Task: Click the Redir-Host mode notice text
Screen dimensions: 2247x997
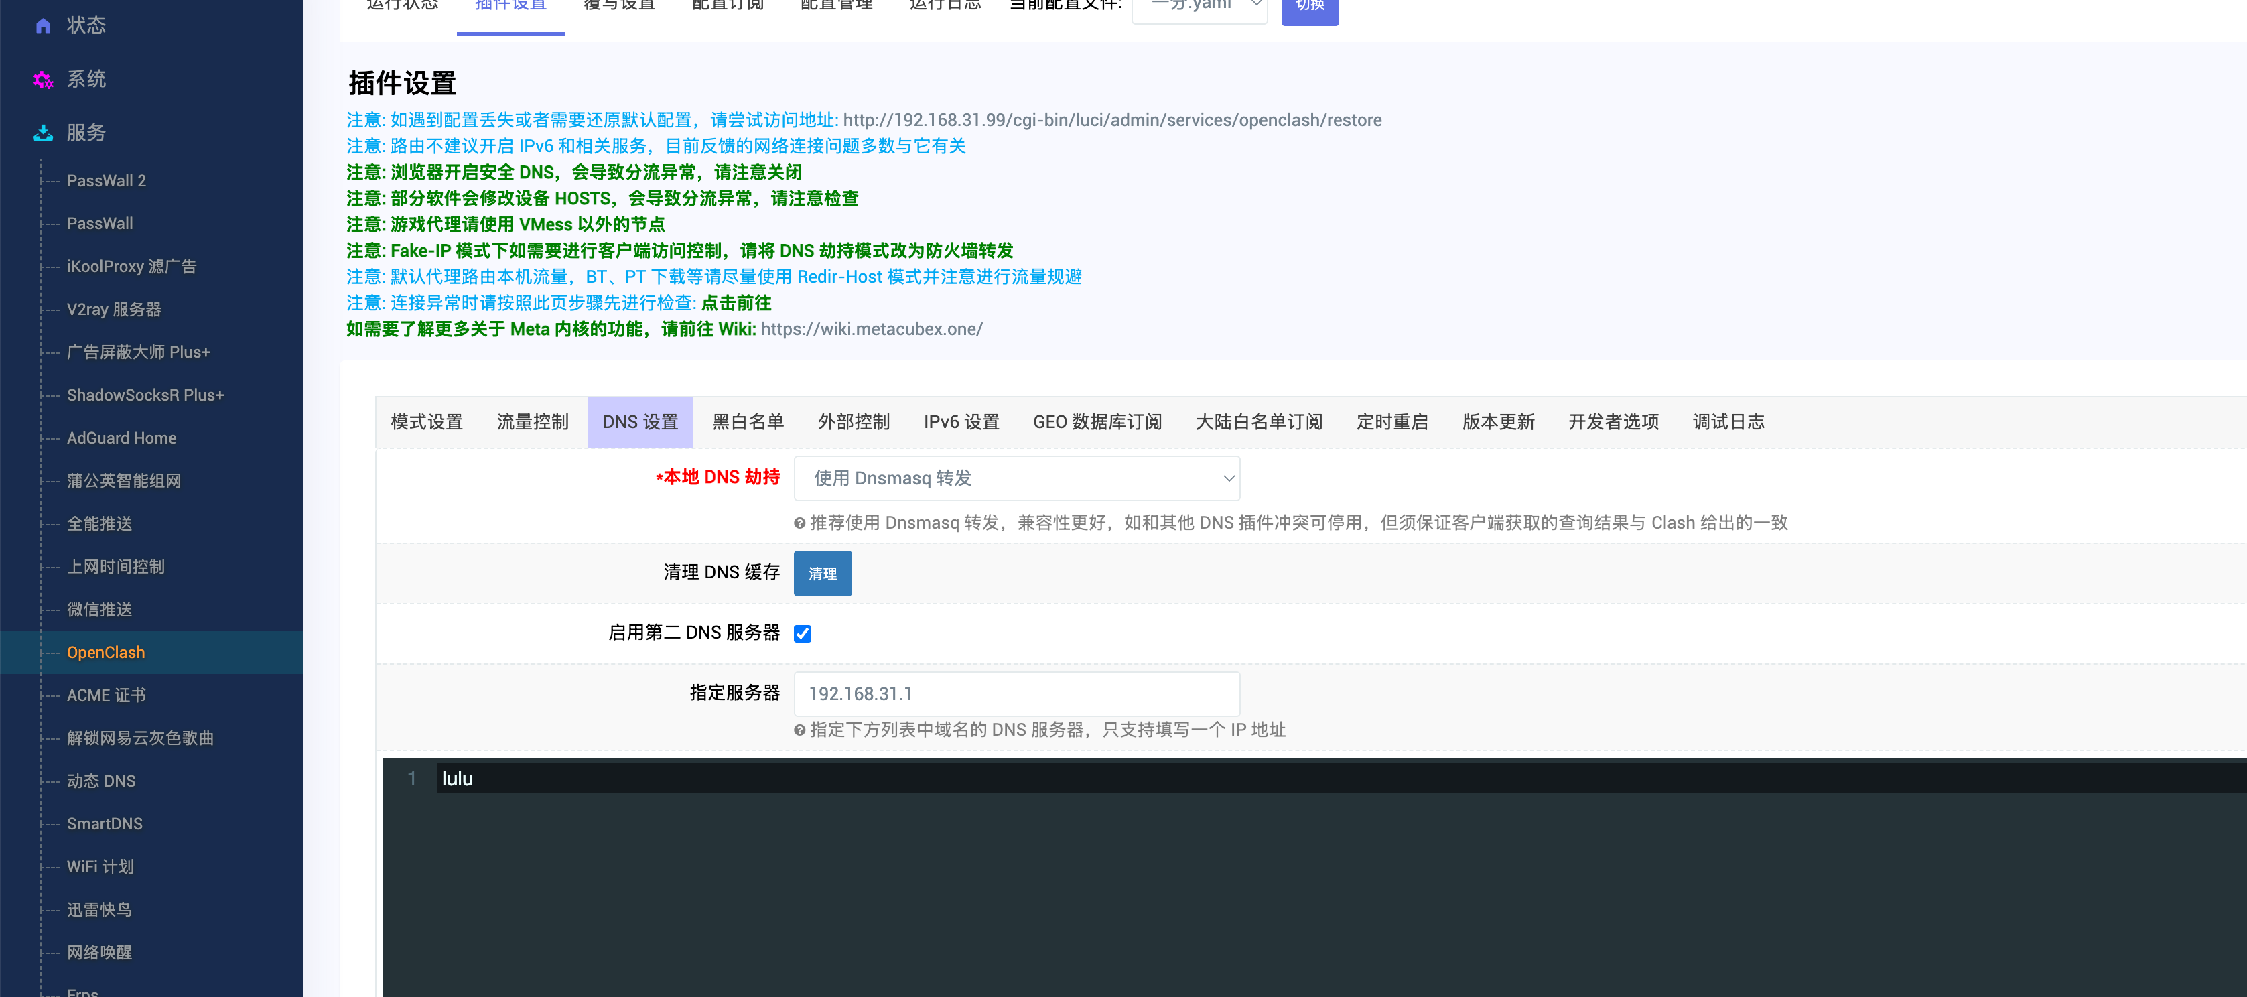Action: click(713, 277)
